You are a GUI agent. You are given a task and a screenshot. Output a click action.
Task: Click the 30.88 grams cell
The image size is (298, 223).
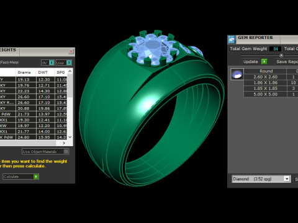click(25, 108)
